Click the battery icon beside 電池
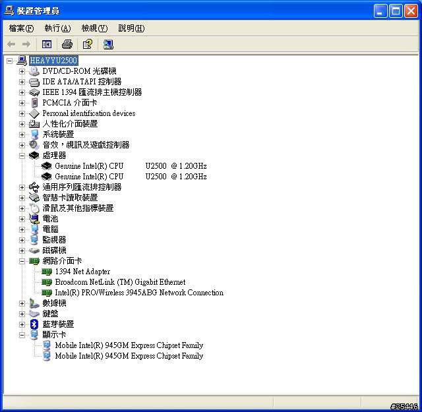This screenshot has height=412, width=422. point(34,219)
